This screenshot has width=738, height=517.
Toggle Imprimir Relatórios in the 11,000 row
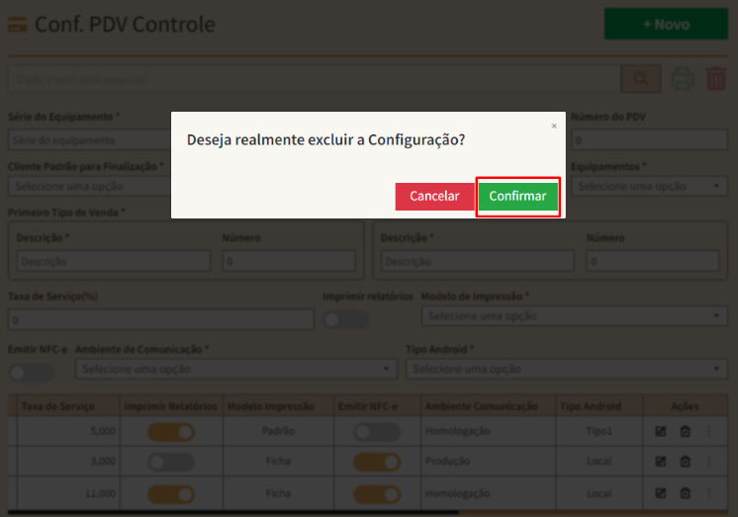point(171,494)
